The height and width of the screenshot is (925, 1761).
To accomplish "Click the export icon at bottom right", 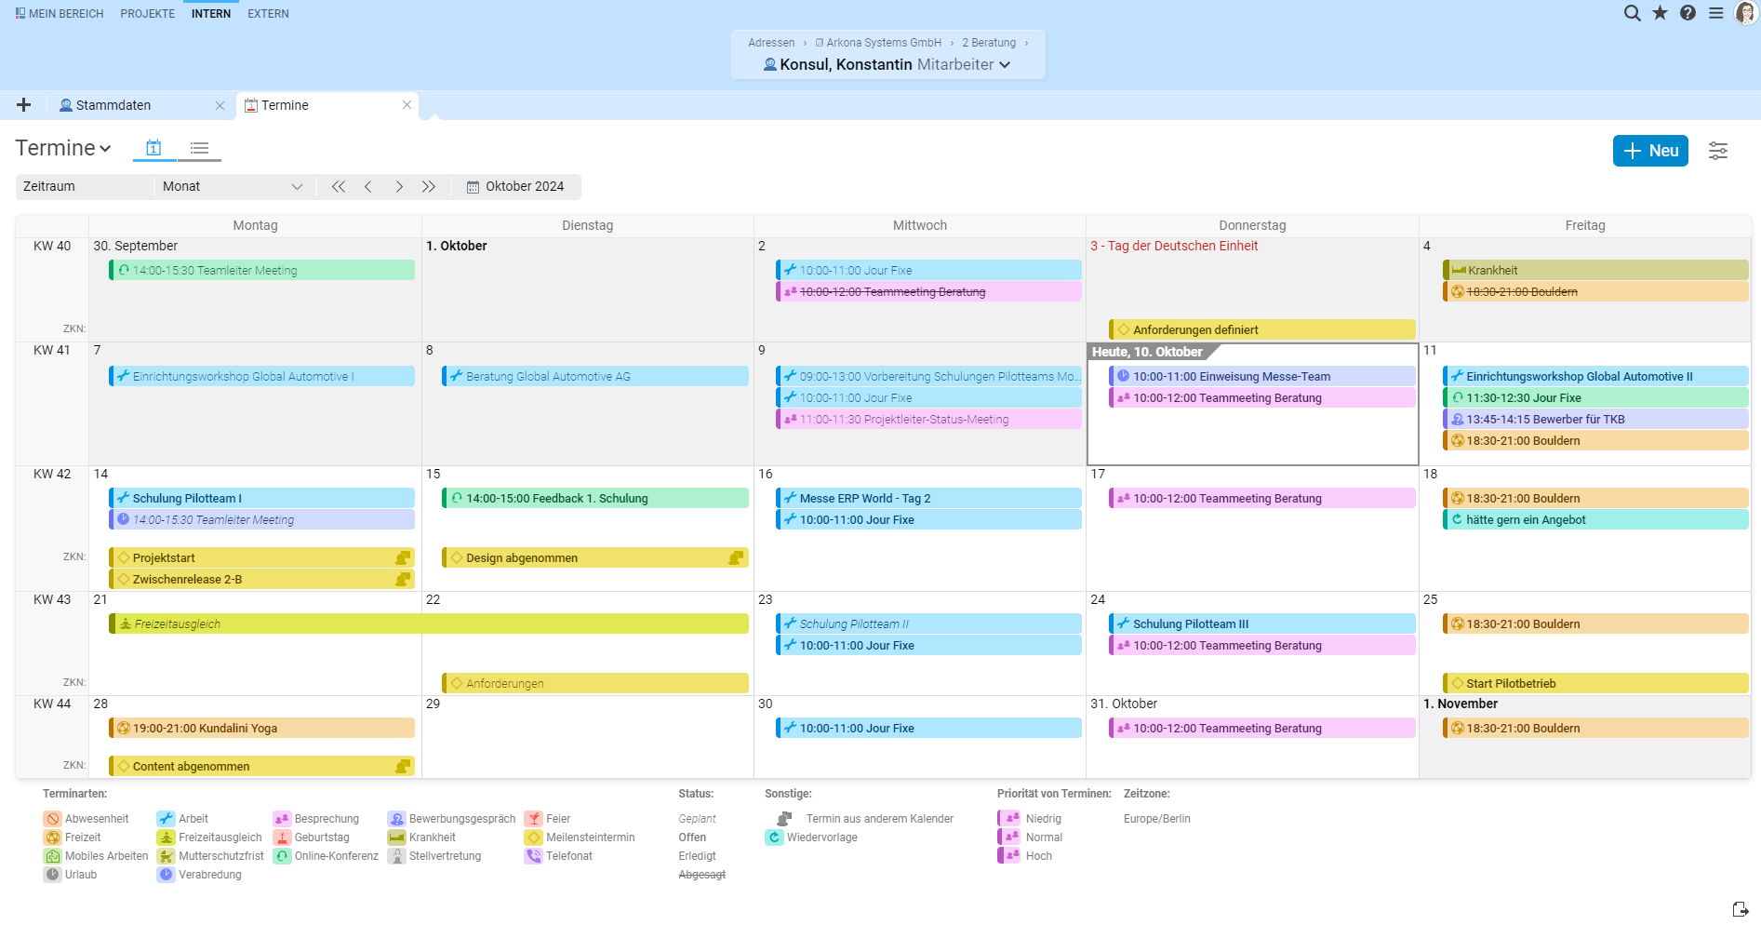I will click(x=1740, y=909).
